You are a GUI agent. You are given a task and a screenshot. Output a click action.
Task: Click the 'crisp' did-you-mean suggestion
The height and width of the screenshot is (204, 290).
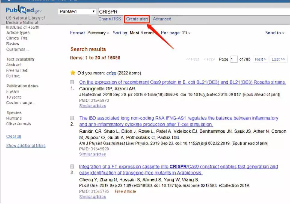point(111,73)
